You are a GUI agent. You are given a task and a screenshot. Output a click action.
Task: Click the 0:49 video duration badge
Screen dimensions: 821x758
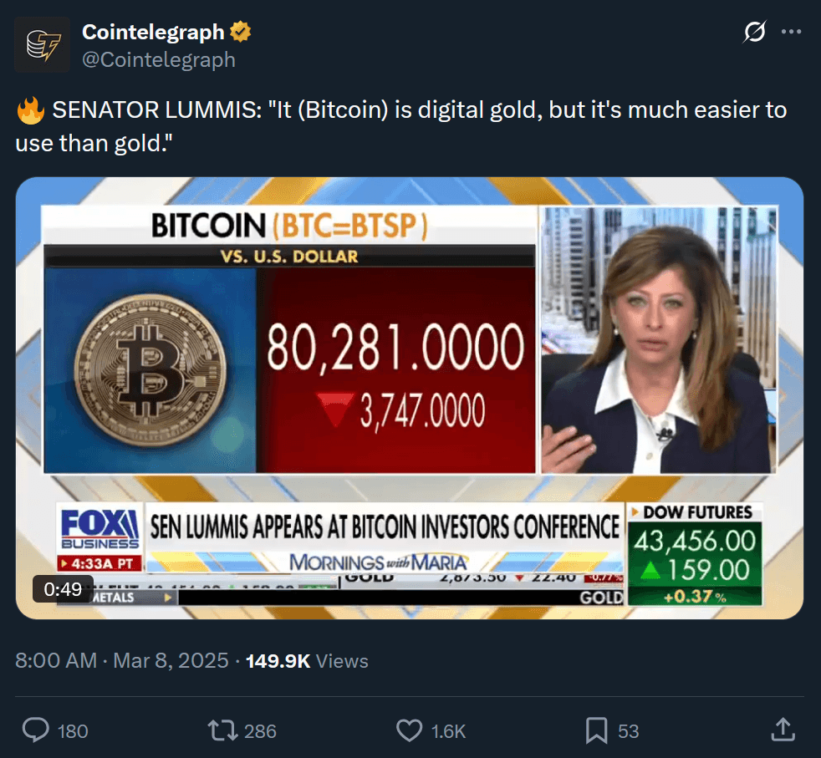point(63,589)
